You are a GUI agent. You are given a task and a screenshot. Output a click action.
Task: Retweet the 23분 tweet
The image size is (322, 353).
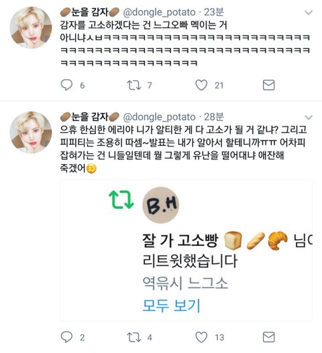pyautogui.click(x=134, y=85)
